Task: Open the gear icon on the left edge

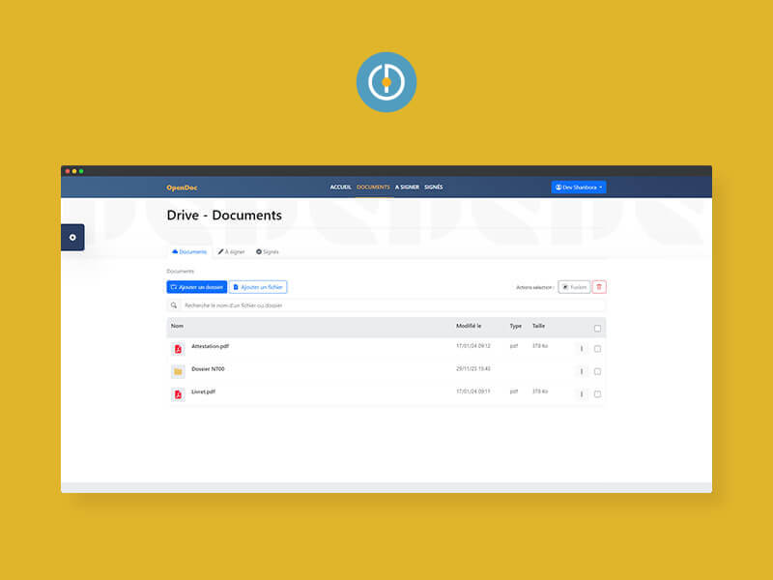Action: pyautogui.click(x=72, y=236)
